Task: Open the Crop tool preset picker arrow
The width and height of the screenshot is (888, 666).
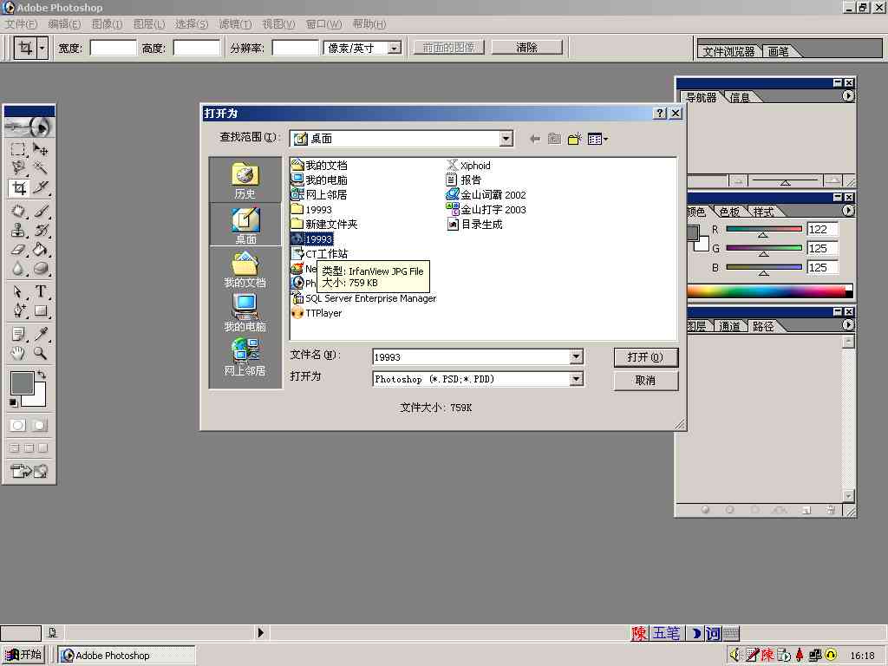Action: [x=42, y=49]
